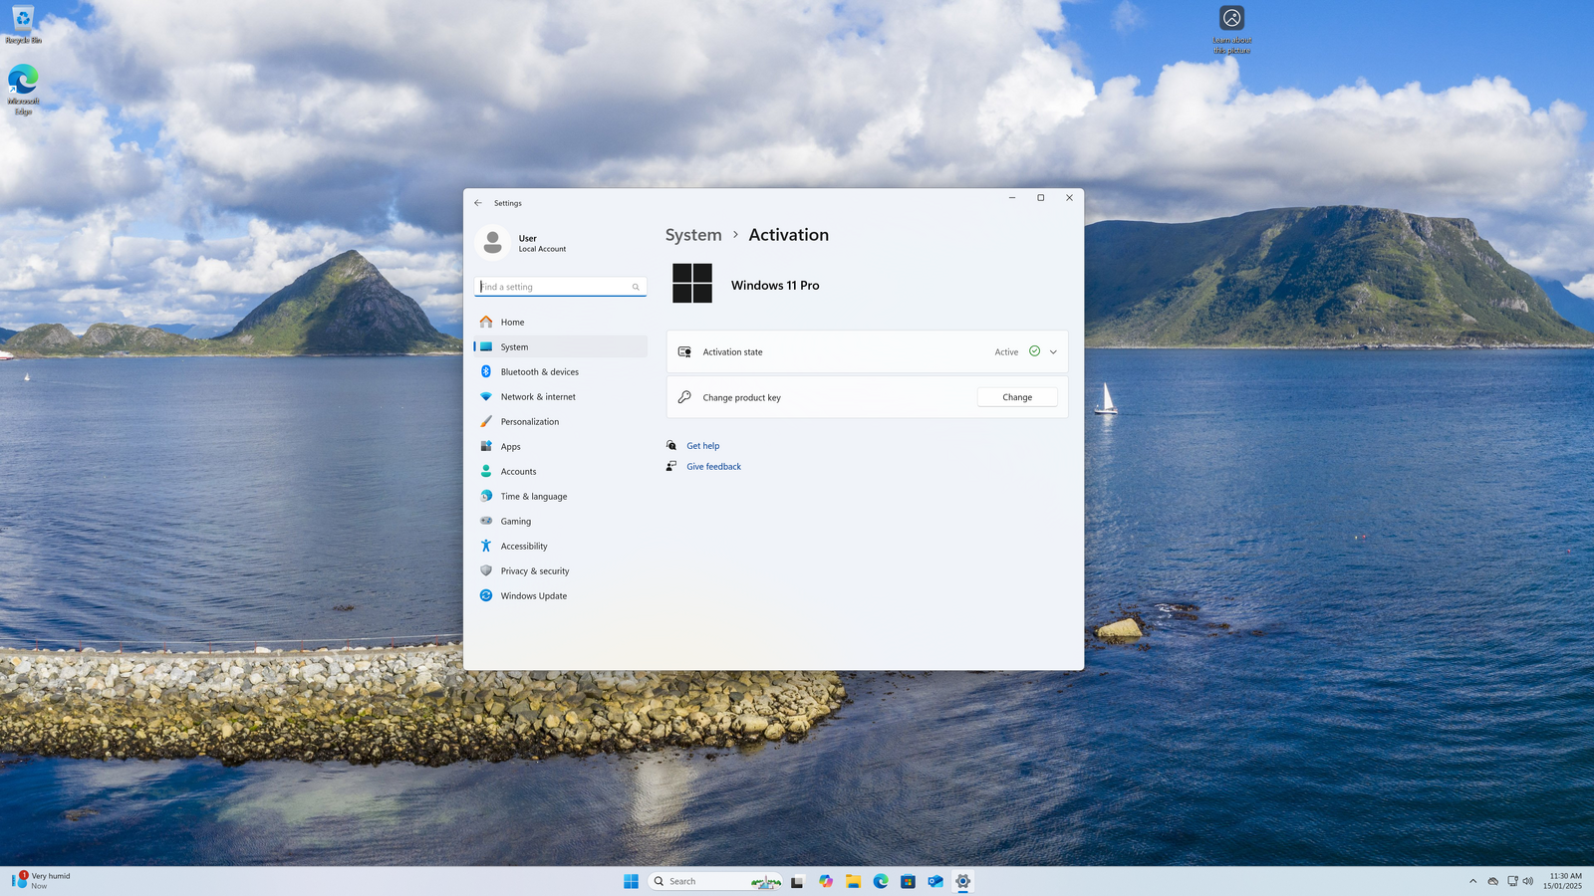
Task: Click the Active status text
Action: click(1006, 352)
